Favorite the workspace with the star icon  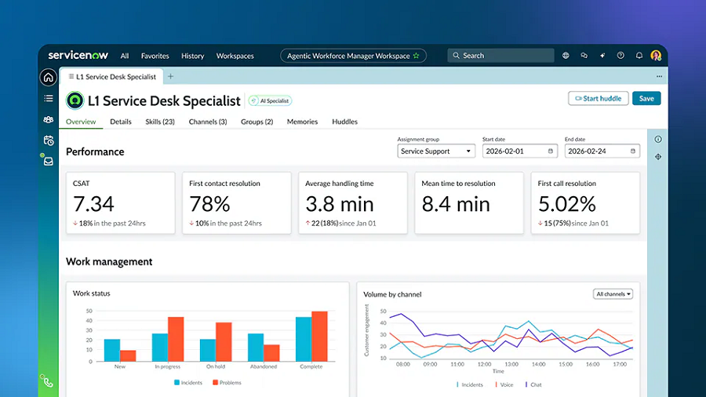[417, 56]
